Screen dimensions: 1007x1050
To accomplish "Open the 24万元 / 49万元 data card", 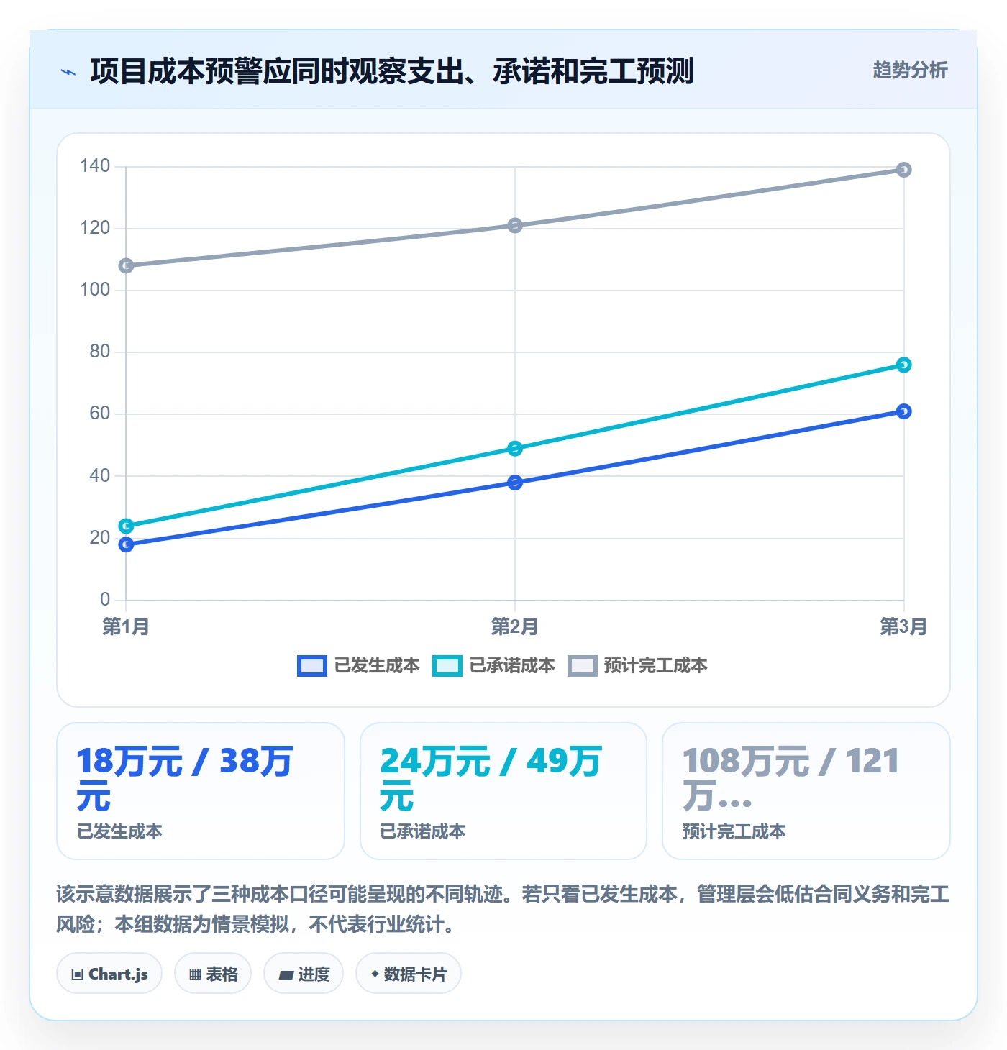I will [503, 791].
